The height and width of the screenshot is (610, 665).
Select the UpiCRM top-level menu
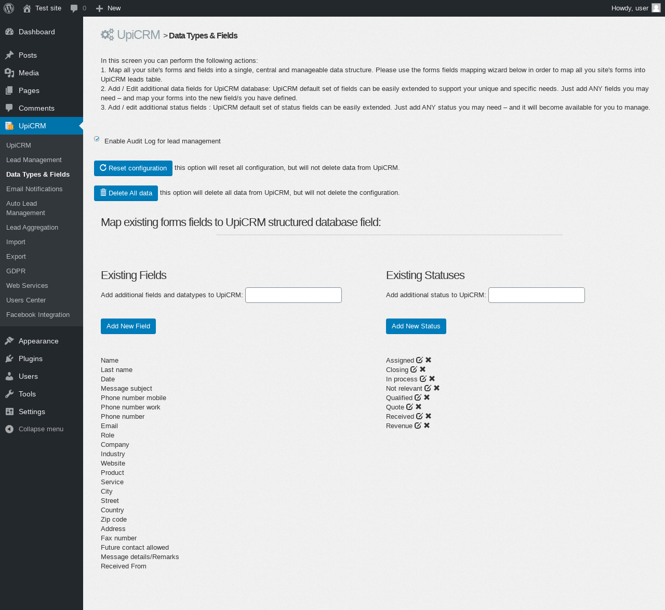coord(42,126)
